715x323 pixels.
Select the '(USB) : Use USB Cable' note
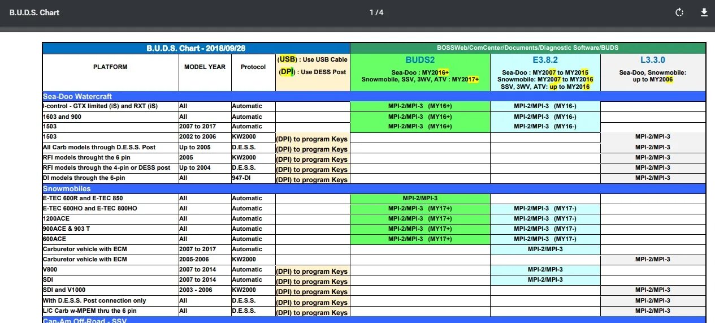[313, 59]
